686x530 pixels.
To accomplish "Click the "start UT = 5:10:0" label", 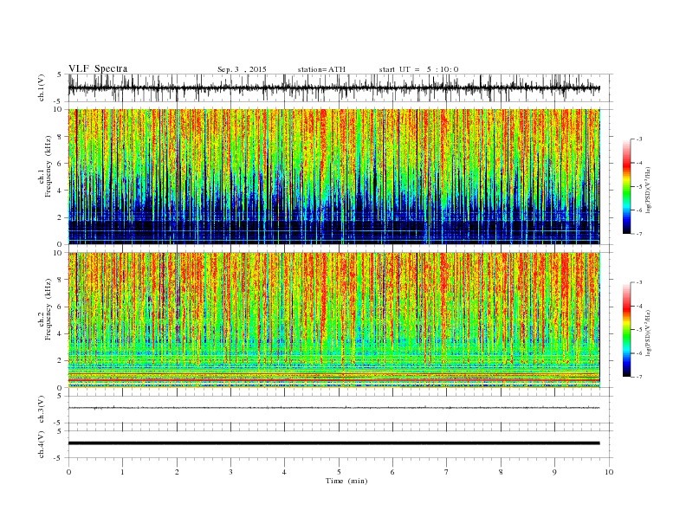I will (x=418, y=69).
